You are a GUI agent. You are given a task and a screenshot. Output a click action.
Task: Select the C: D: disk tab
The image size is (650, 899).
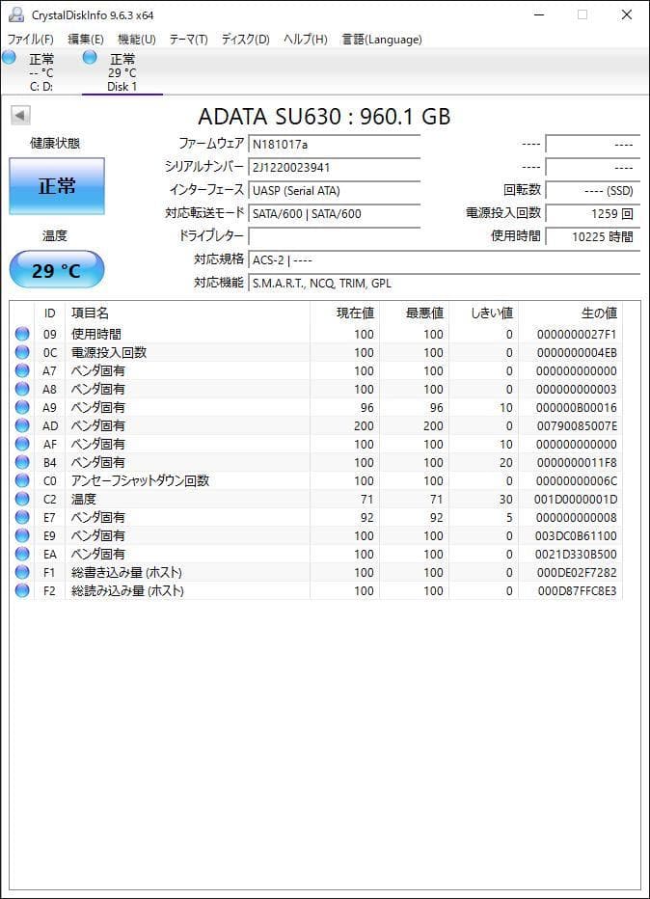click(x=41, y=71)
